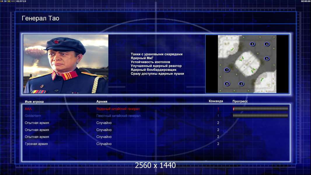311x175 pixels.
Task: Click General Tao's portrait image
Action: tap(66, 64)
